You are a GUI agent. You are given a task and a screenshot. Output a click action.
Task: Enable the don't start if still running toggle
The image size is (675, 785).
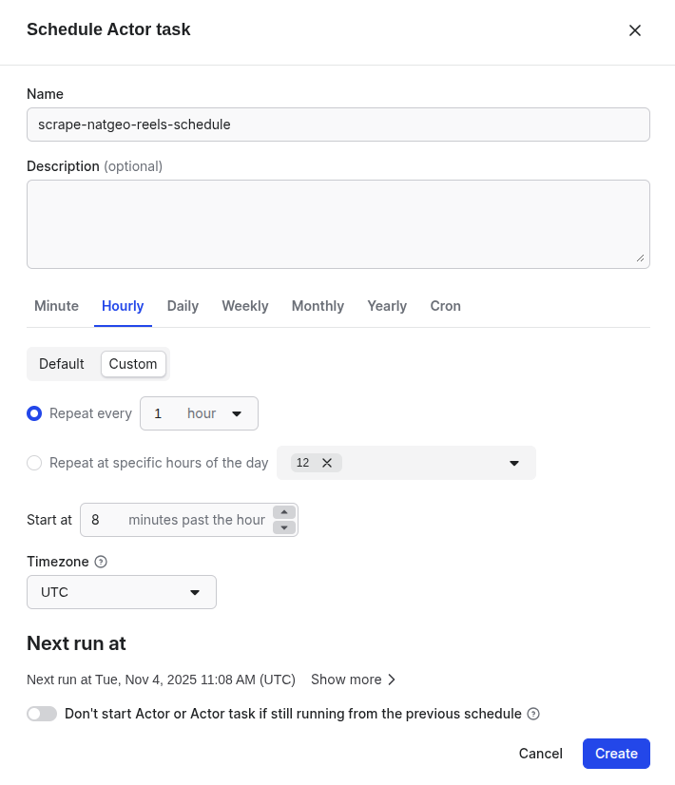click(x=42, y=714)
